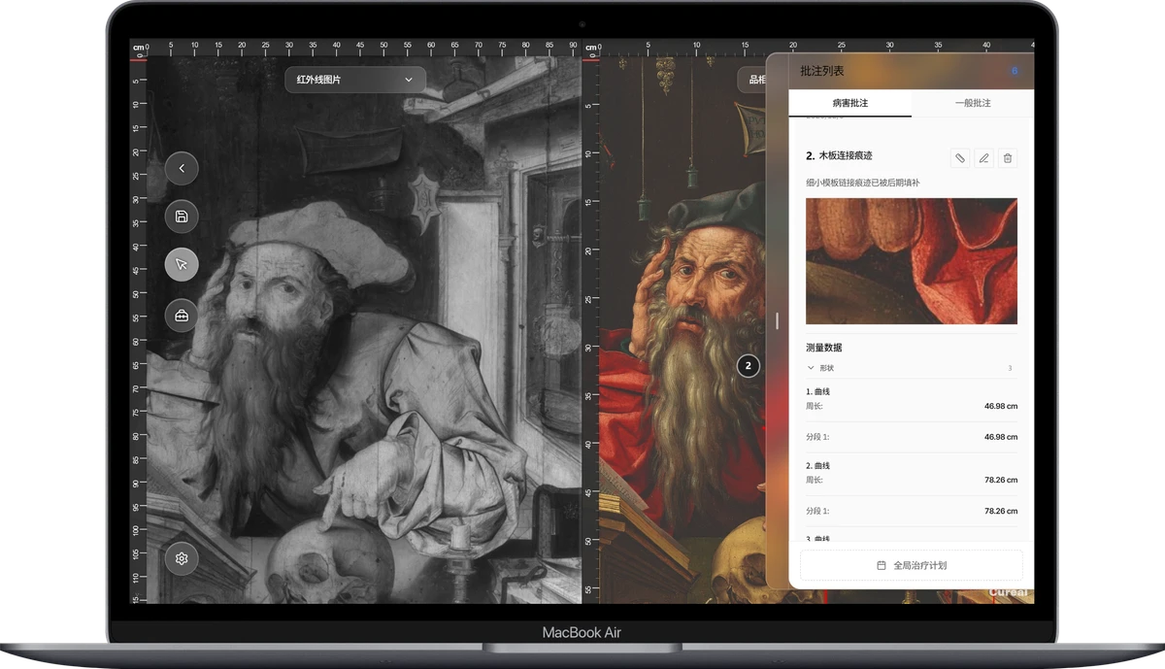Switch to the 一般批注 tab

pyautogui.click(x=972, y=103)
